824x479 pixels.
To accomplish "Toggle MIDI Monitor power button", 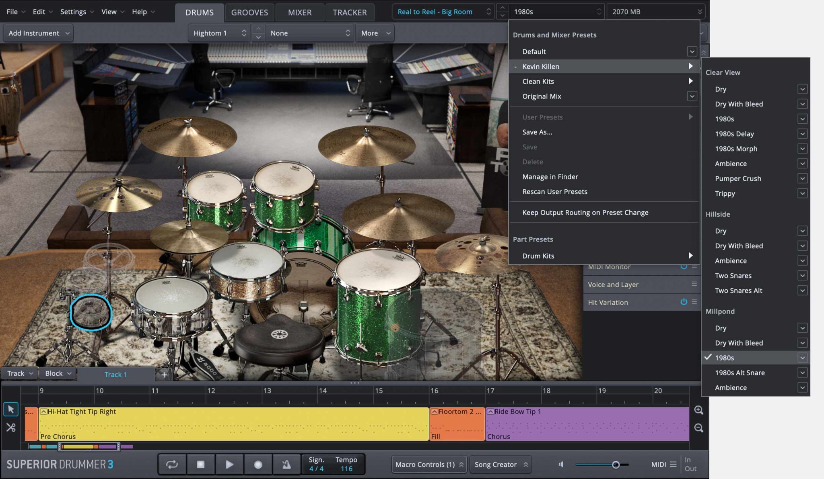I will point(684,266).
